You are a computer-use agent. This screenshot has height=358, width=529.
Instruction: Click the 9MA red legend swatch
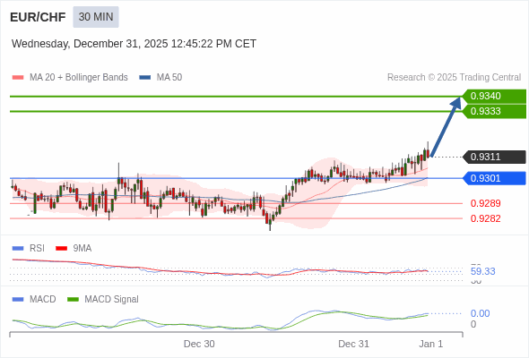coord(61,249)
